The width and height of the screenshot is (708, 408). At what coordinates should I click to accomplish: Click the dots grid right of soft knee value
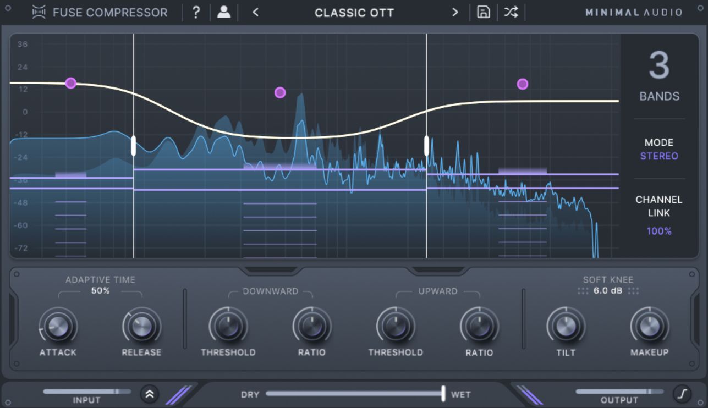coord(633,291)
